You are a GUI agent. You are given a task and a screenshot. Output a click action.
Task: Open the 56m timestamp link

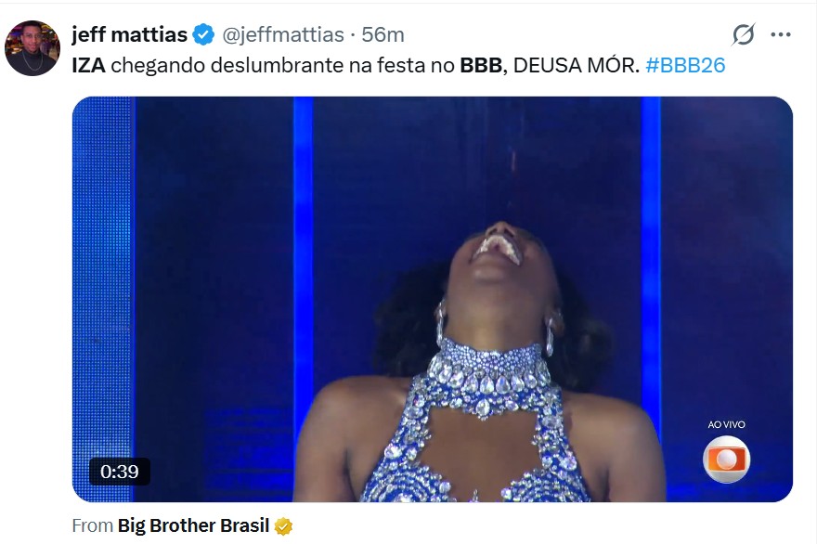pos(383,35)
